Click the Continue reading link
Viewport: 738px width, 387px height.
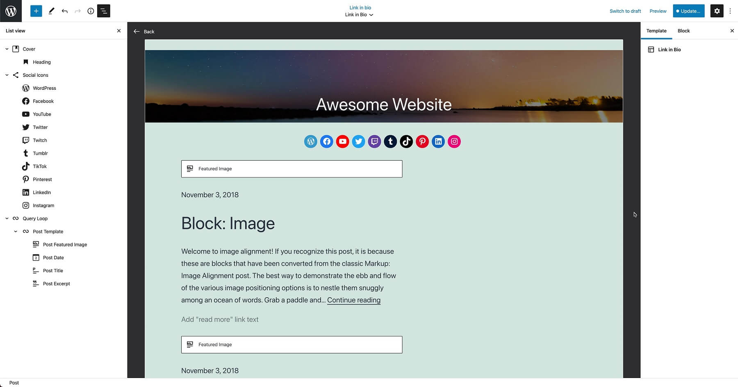(353, 300)
